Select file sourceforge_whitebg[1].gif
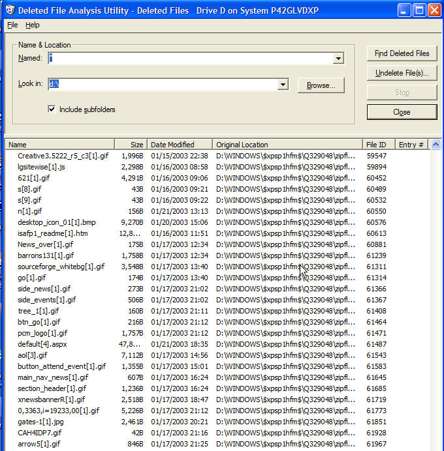 click(61, 267)
